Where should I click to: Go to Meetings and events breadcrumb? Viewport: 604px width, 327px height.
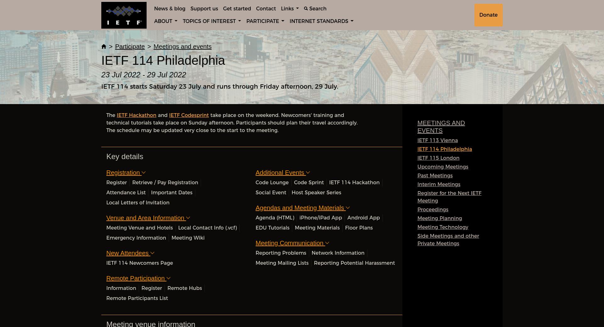coord(182,47)
